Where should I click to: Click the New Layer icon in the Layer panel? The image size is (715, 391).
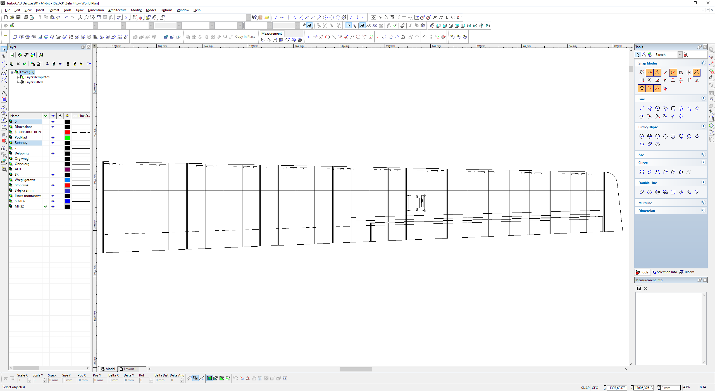click(x=11, y=64)
